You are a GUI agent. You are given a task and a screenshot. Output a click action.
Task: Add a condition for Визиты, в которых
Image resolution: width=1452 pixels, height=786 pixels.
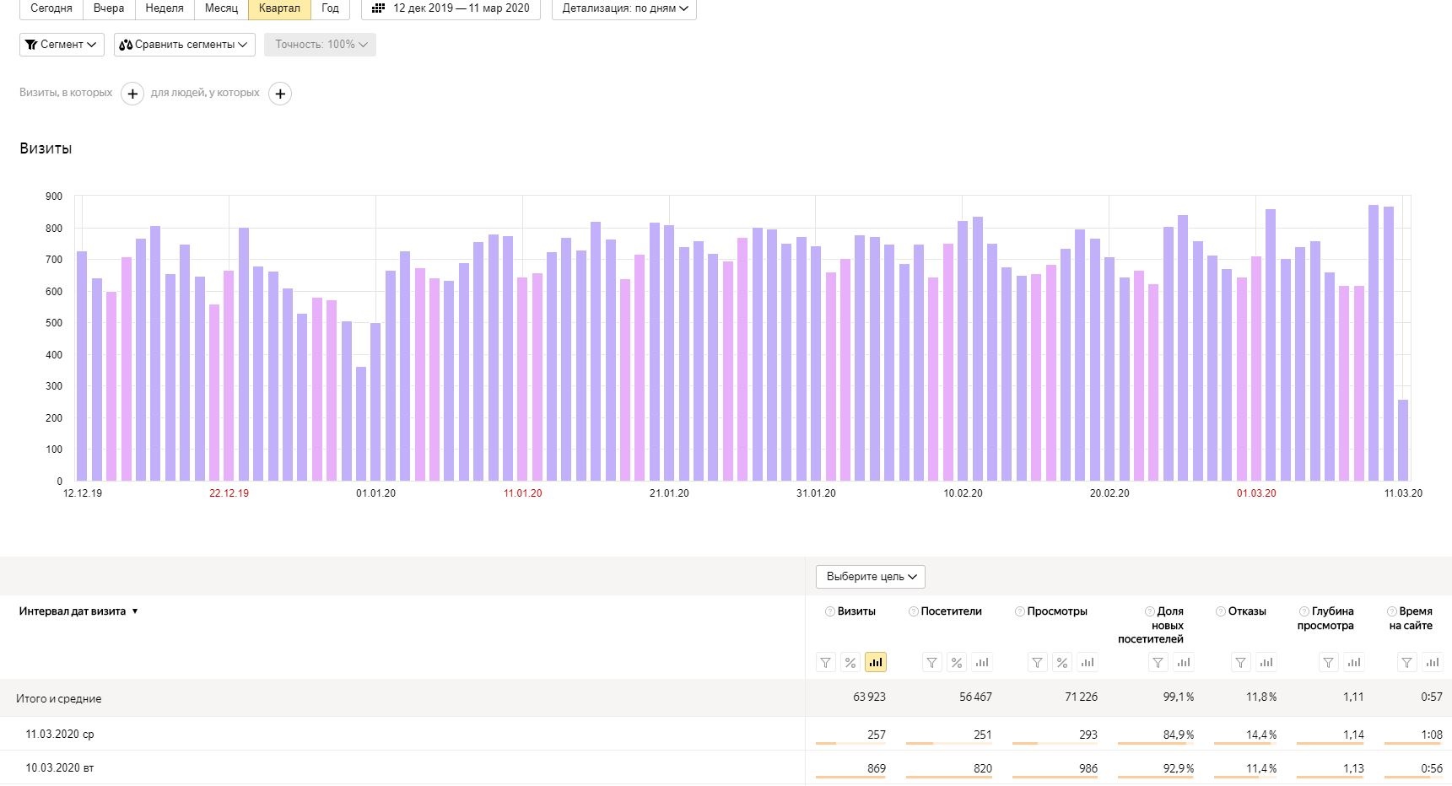[132, 94]
